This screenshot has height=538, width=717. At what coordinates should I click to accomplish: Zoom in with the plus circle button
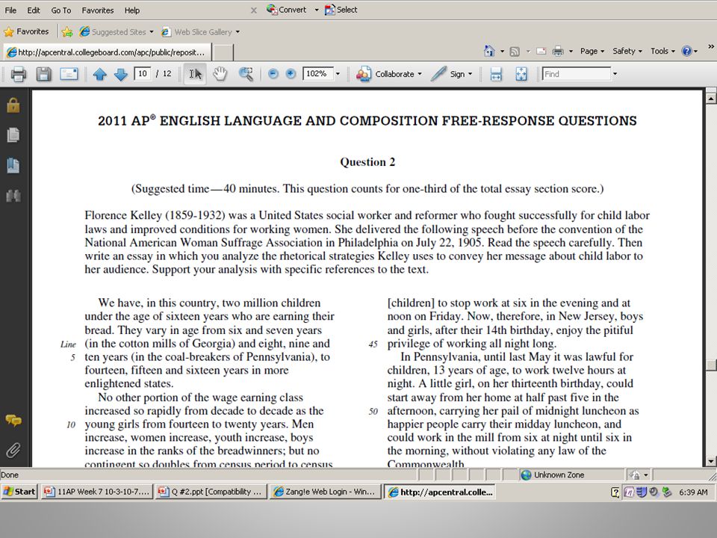(x=291, y=74)
